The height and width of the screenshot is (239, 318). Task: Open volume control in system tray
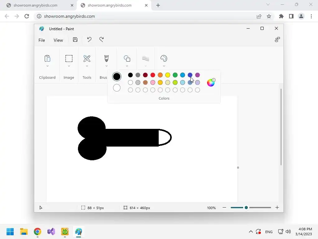288,232
